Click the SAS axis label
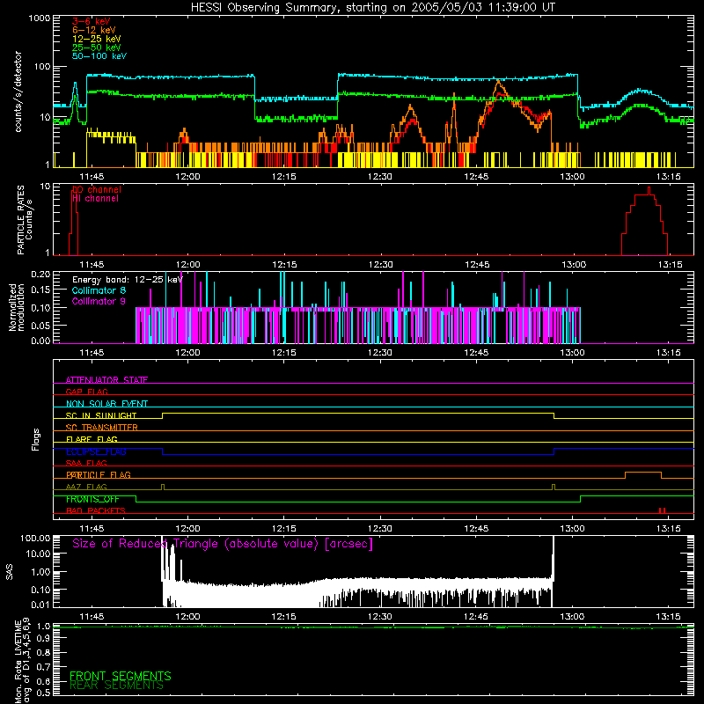The height and width of the screenshot is (704, 704). (10, 571)
